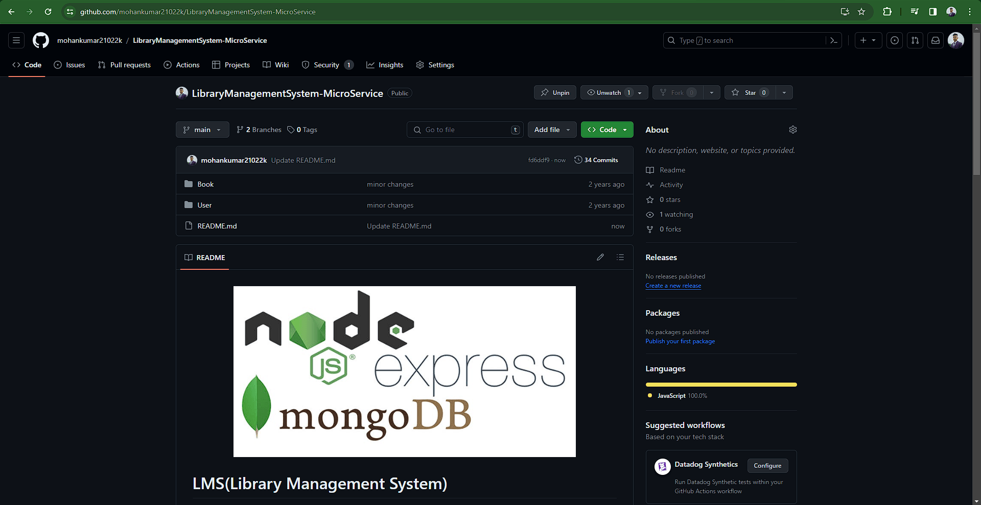Focus the Type / to search box

point(745,40)
